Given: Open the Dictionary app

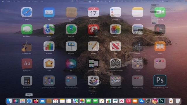Looking at the screenshot, I should point(27,64).
